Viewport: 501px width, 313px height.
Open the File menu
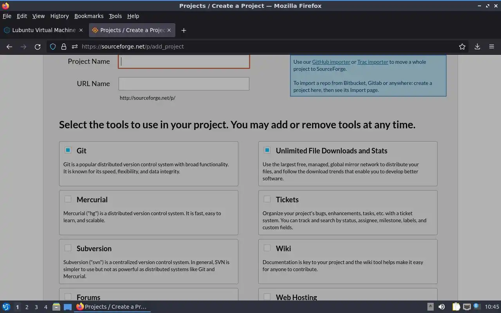7,16
